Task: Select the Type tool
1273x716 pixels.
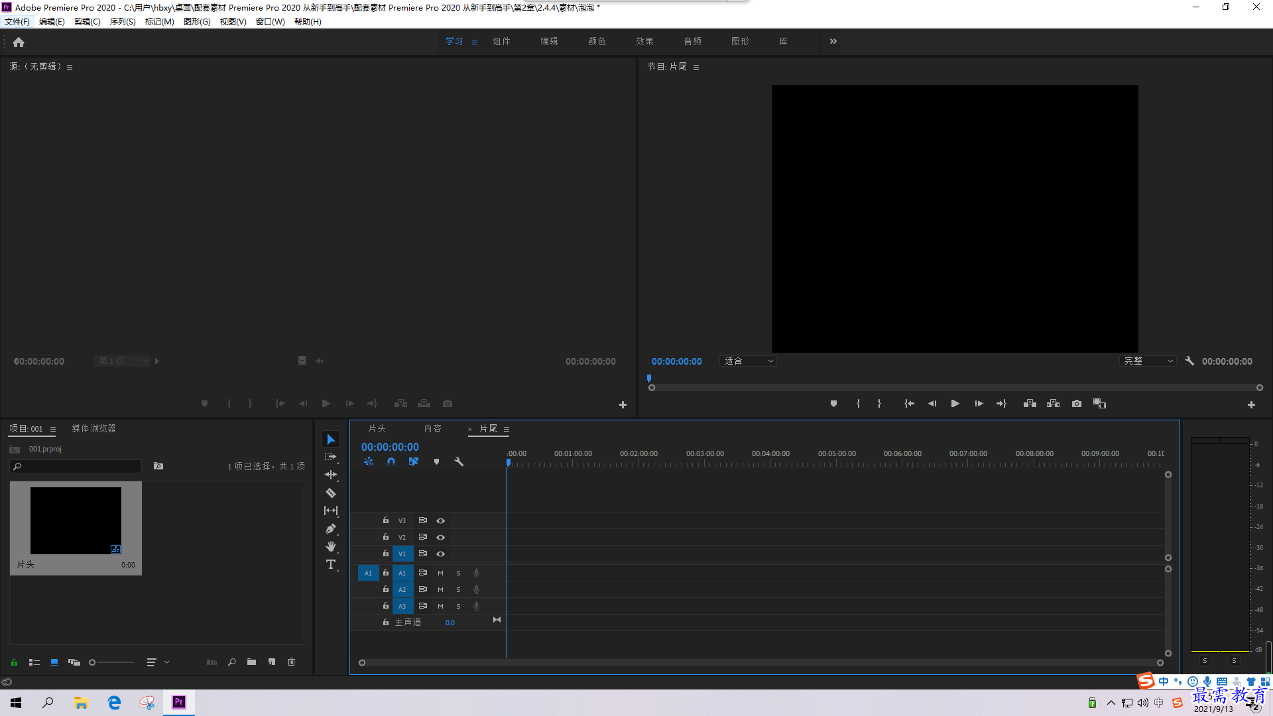Action: coord(331,564)
